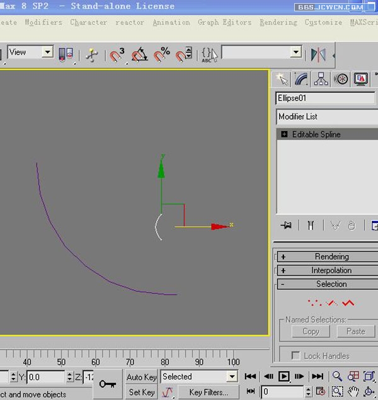This screenshot has width=378, height=400.
Task: Select the Pan hand tool
Action: point(353,391)
